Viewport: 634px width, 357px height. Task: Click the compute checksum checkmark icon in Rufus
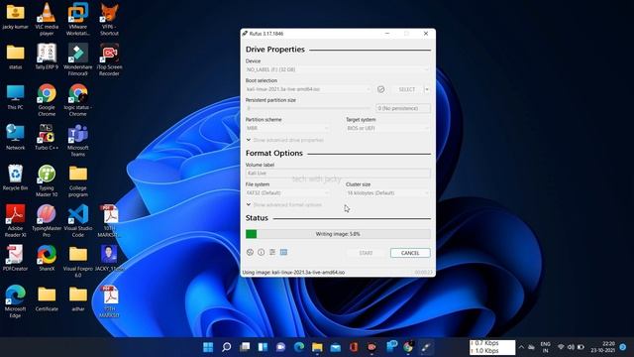click(380, 89)
